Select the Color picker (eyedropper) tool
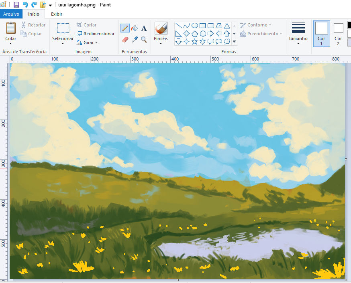The height and width of the screenshot is (283, 351). pyautogui.click(x=134, y=39)
